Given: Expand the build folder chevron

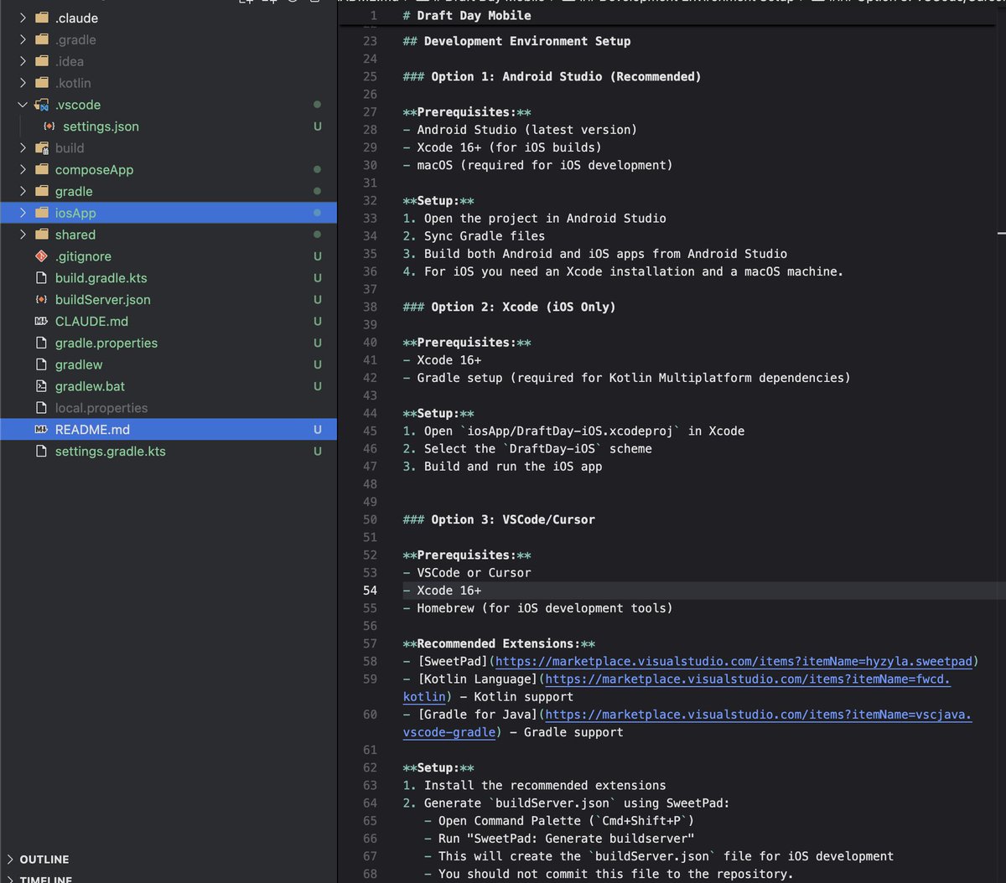Looking at the screenshot, I should pos(23,148).
